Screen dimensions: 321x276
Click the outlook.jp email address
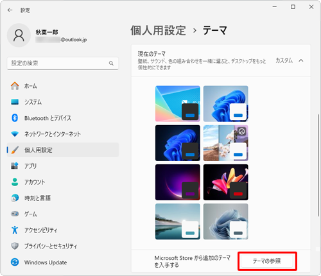click(x=61, y=40)
